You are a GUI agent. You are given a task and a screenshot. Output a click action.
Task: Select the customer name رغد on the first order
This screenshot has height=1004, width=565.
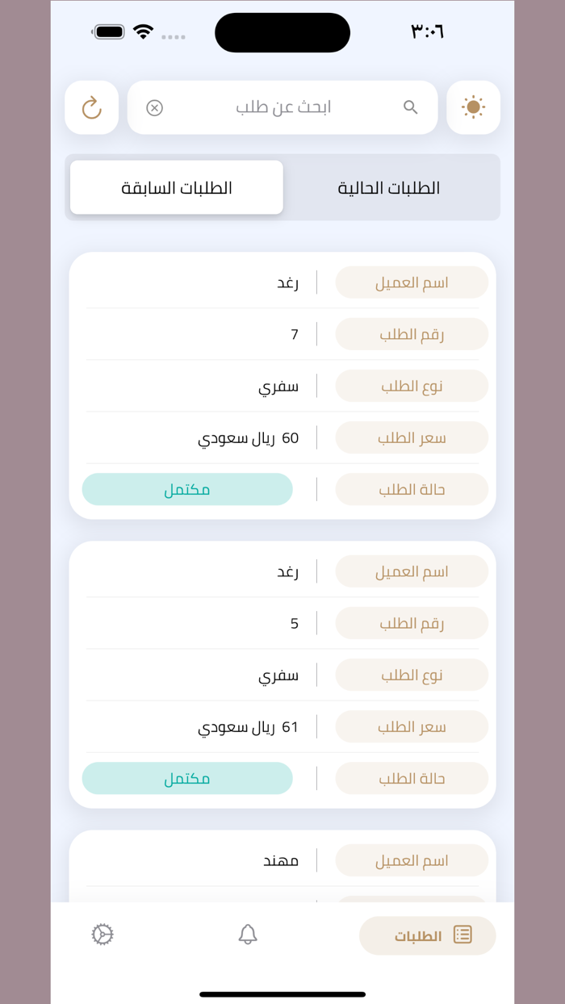click(x=287, y=282)
